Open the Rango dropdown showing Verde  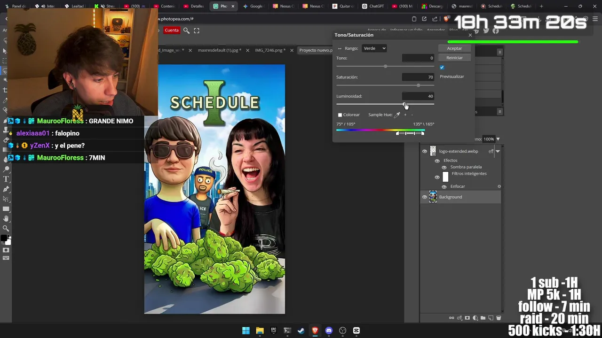tap(374, 48)
